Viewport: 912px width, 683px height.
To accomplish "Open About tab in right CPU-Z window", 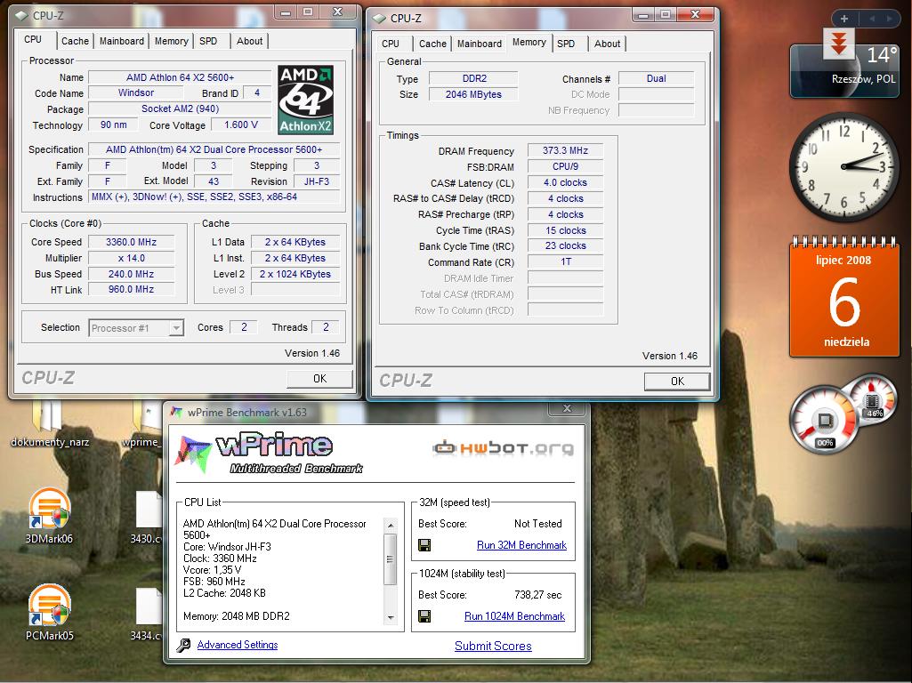I will click(607, 44).
